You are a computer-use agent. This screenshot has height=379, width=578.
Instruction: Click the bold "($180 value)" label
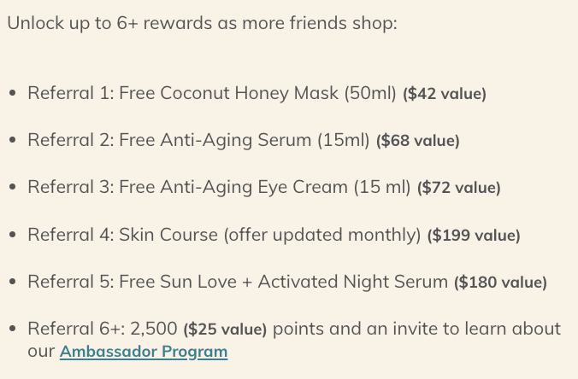(500, 282)
